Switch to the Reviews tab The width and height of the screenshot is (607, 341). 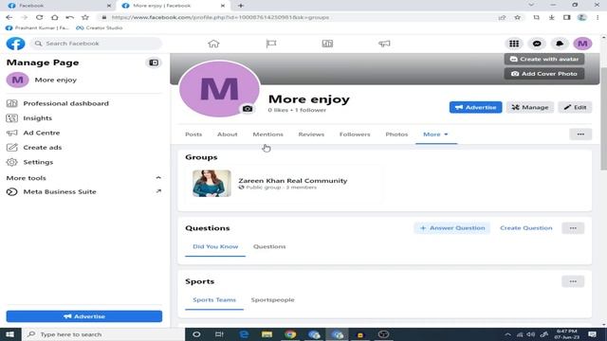[311, 135]
